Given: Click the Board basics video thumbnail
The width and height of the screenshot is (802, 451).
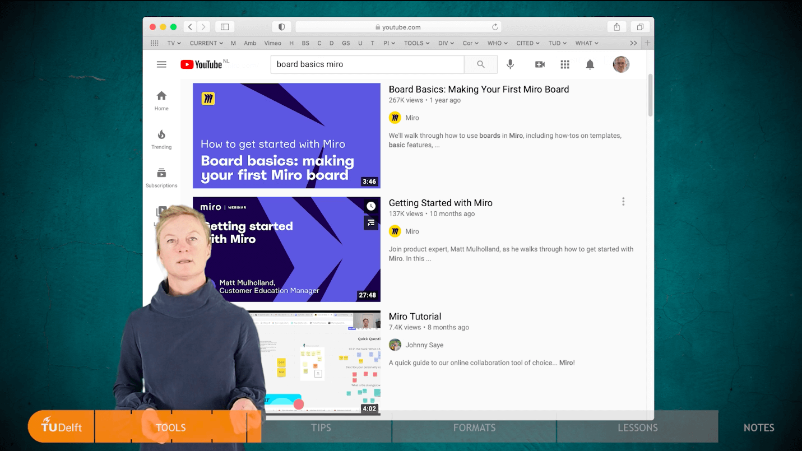Looking at the screenshot, I should click(x=286, y=136).
